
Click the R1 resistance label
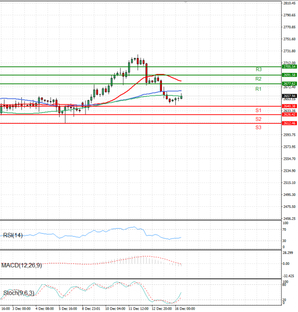pyautogui.click(x=258, y=89)
